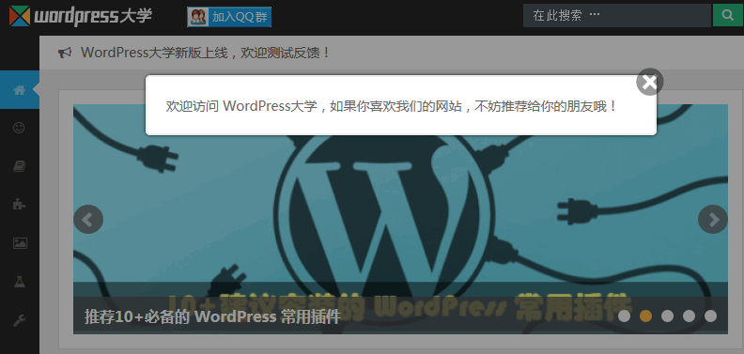Go to next slide with right arrow

(713, 219)
